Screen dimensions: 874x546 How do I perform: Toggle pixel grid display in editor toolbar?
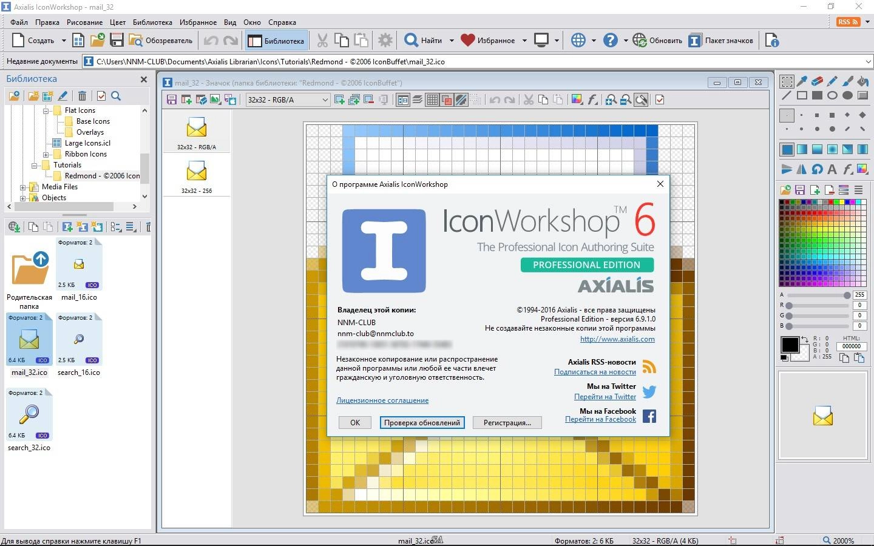432,100
